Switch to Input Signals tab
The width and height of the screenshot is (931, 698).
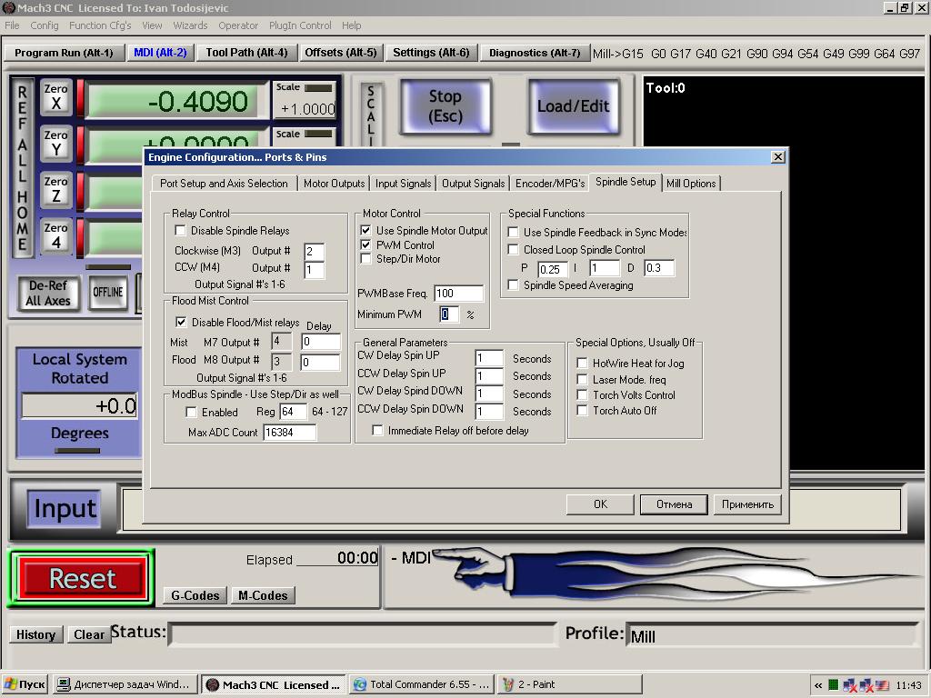click(403, 184)
